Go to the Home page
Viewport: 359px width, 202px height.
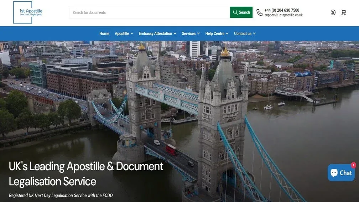coord(104,33)
